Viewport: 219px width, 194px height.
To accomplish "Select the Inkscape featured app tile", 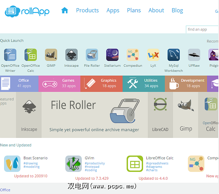I will (x=29, y=115).
